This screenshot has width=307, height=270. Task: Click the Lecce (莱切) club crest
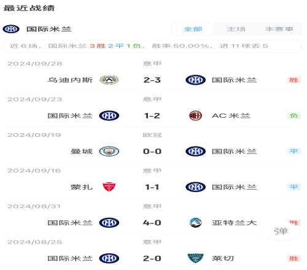195,258
